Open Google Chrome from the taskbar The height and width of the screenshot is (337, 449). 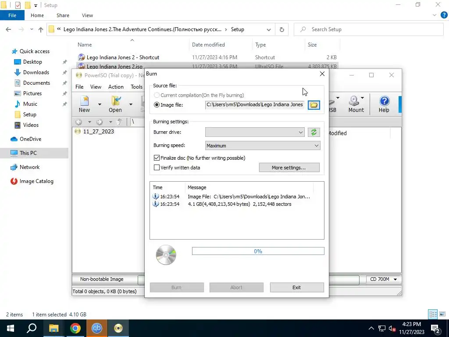[75, 328]
